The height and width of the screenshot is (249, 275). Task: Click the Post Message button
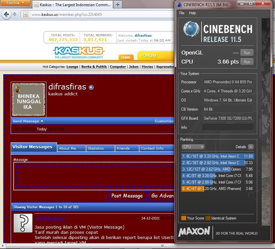click(127, 196)
